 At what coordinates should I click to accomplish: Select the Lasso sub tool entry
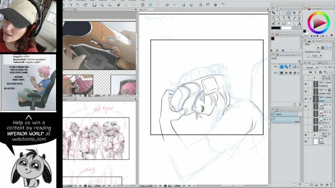[x=285, y=114]
